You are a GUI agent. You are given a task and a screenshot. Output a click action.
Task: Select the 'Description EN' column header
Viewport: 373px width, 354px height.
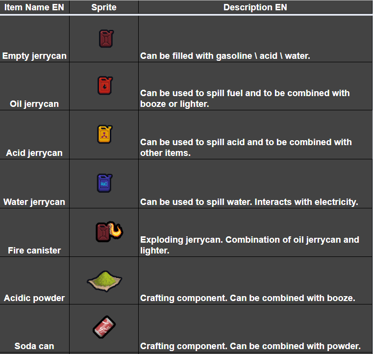point(255,7)
